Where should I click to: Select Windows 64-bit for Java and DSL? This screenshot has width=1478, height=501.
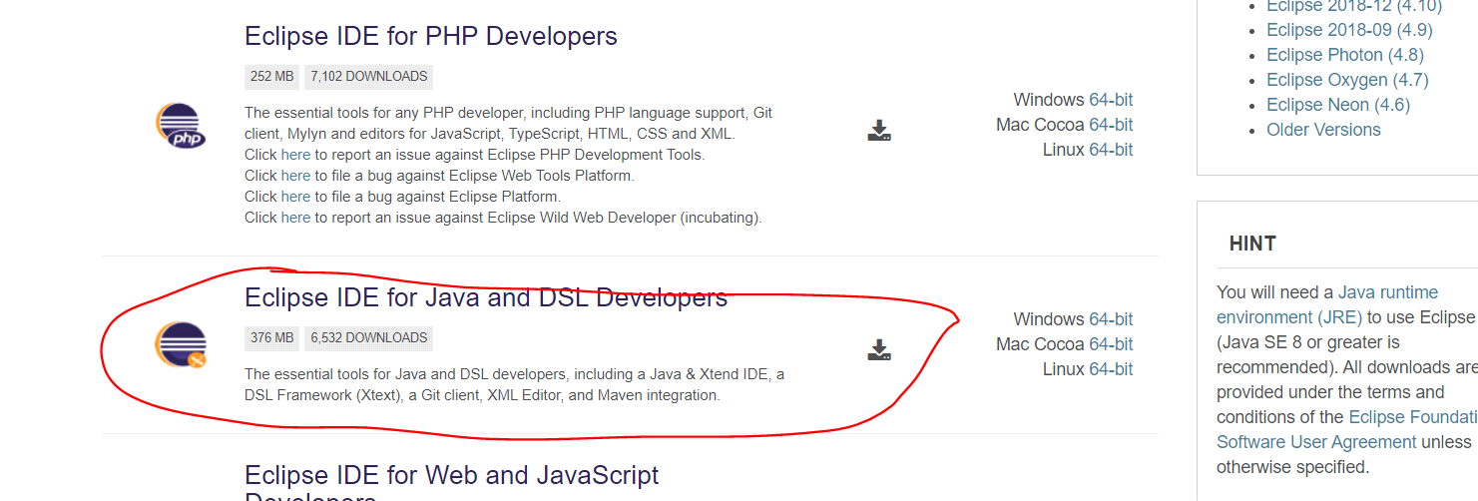pos(1111,319)
